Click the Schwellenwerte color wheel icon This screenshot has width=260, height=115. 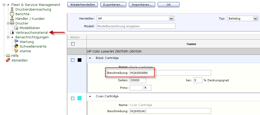(x=16, y=46)
